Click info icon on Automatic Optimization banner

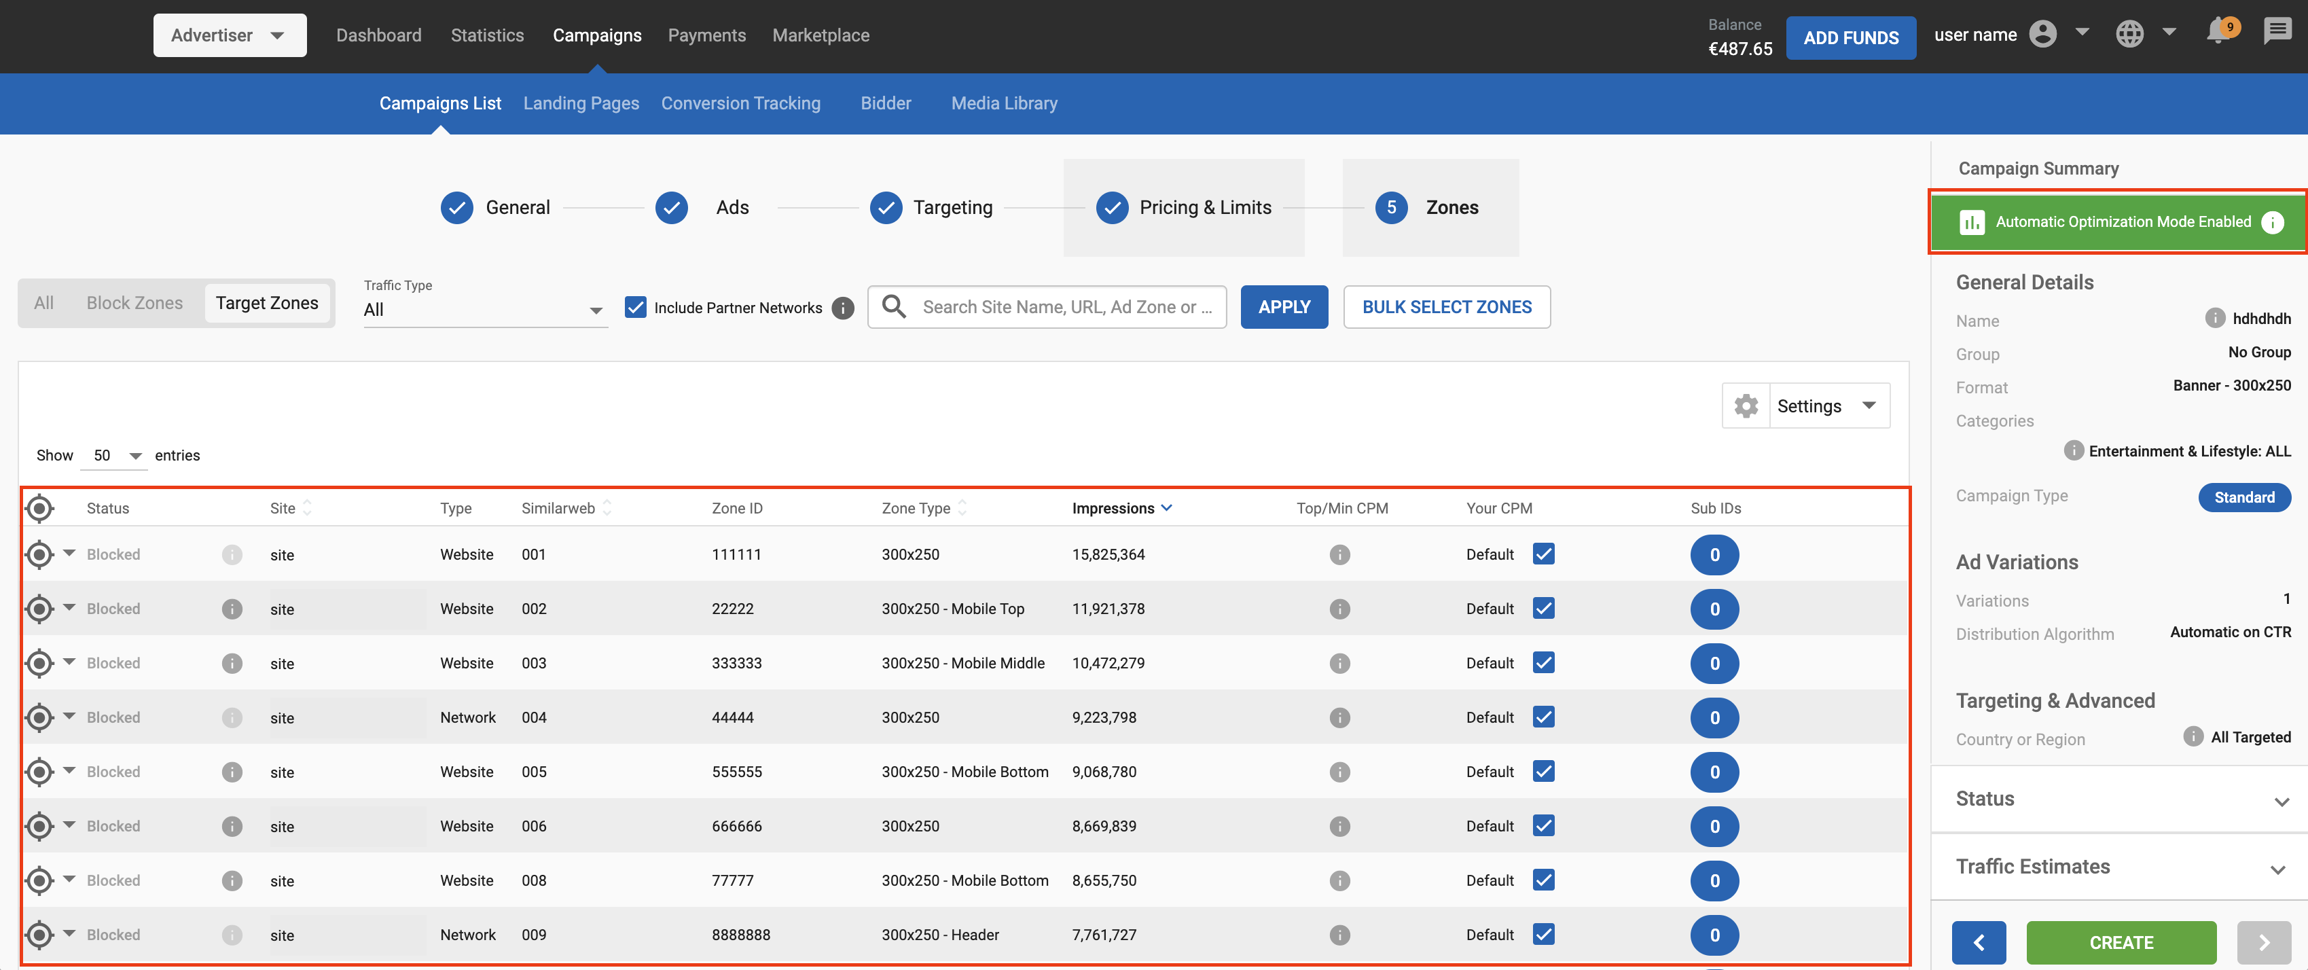[2272, 222]
